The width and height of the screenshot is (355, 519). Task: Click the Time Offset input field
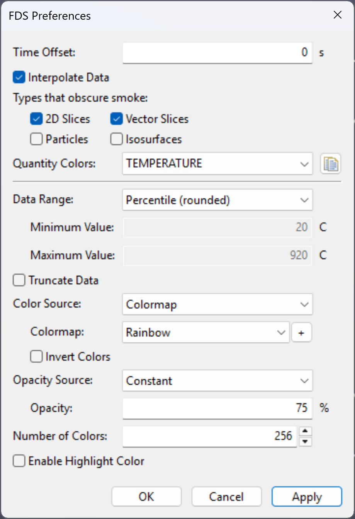[x=217, y=53]
